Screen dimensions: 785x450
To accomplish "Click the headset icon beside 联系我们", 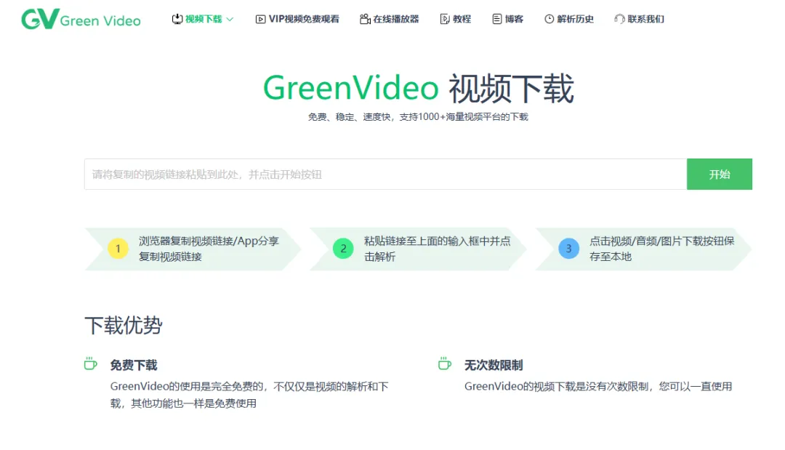I will point(620,19).
